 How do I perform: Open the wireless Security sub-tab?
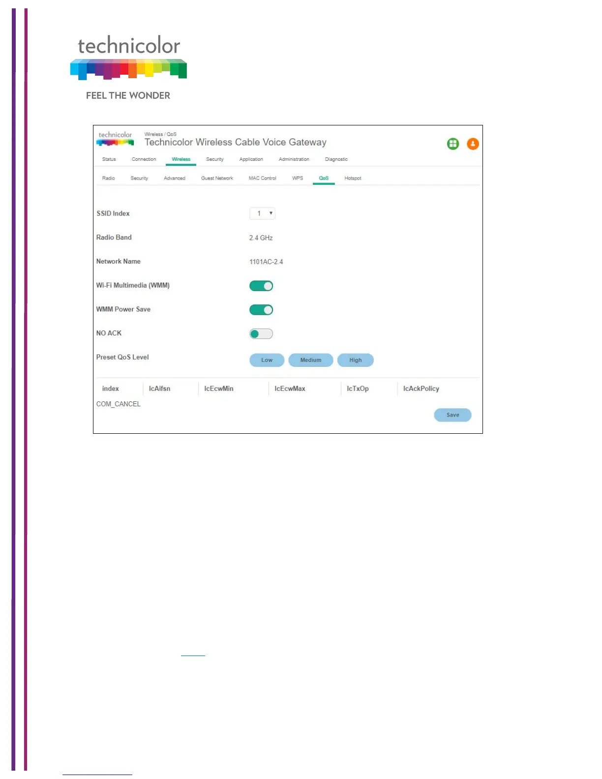point(139,178)
